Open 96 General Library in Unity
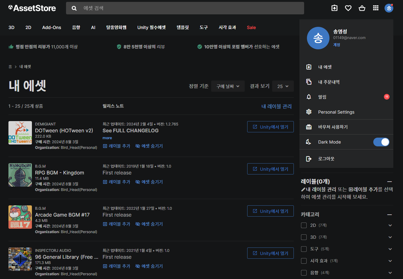403x279 pixels. (x=270, y=253)
